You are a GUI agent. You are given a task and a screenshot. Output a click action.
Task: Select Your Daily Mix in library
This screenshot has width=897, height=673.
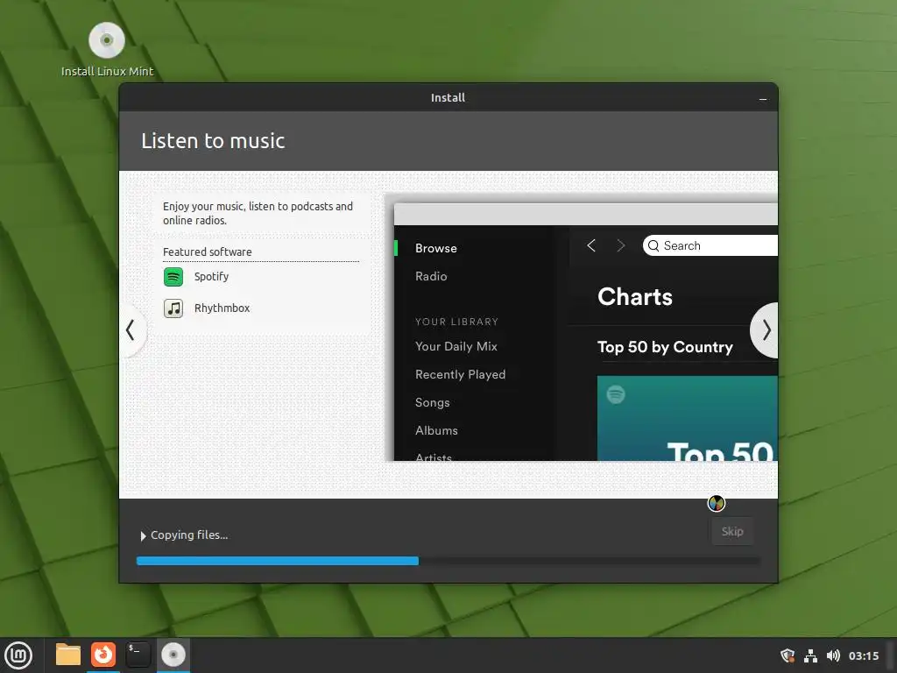point(456,347)
